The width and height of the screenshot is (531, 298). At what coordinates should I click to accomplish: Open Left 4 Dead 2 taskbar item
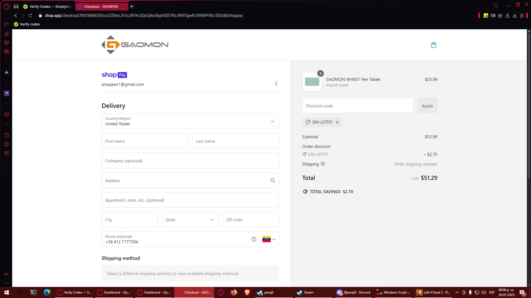coord(433,292)
